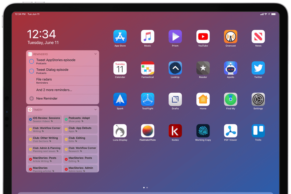Screen dimensions: 291x194
Task: Start MacStories: Posts Editing timer
Action: pyautogui.click(x=80, y=159)
